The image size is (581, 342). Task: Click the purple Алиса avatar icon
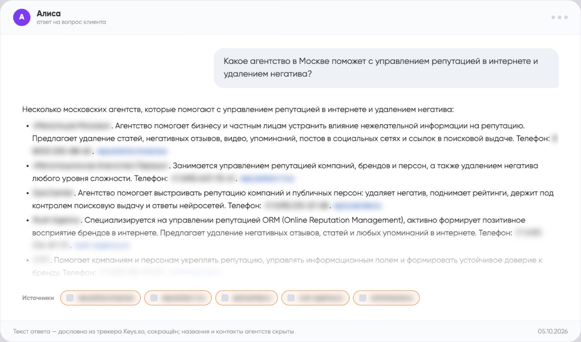[22, 17]
